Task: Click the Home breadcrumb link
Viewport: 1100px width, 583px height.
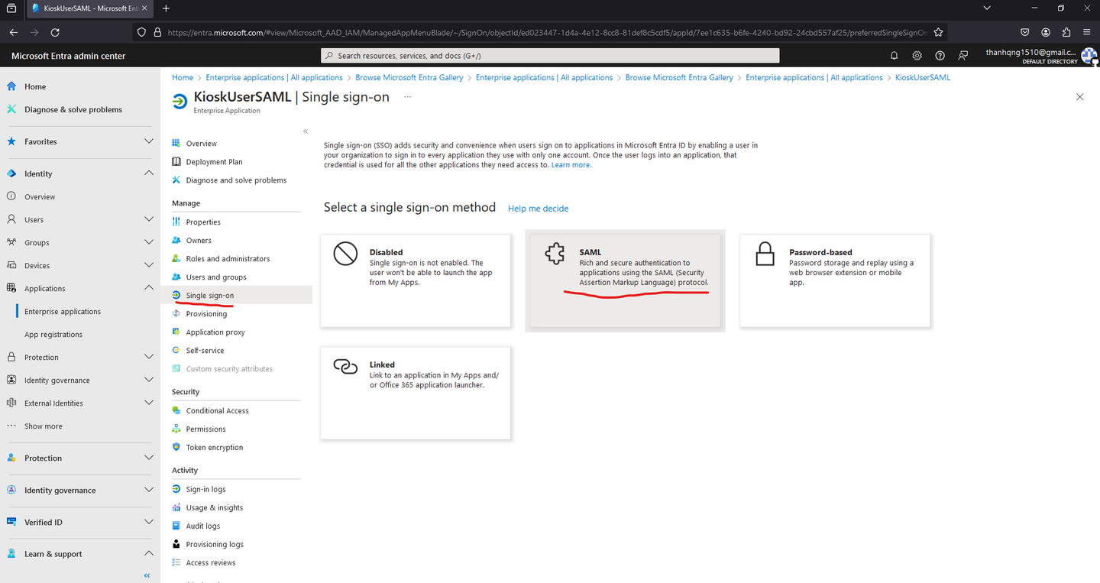Action: pos(183,77)
